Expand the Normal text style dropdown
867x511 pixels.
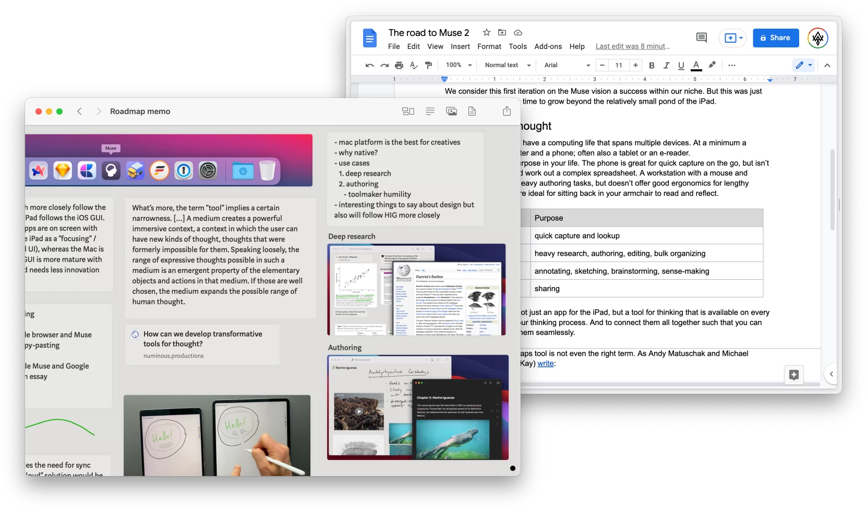[x=507, y=65]
